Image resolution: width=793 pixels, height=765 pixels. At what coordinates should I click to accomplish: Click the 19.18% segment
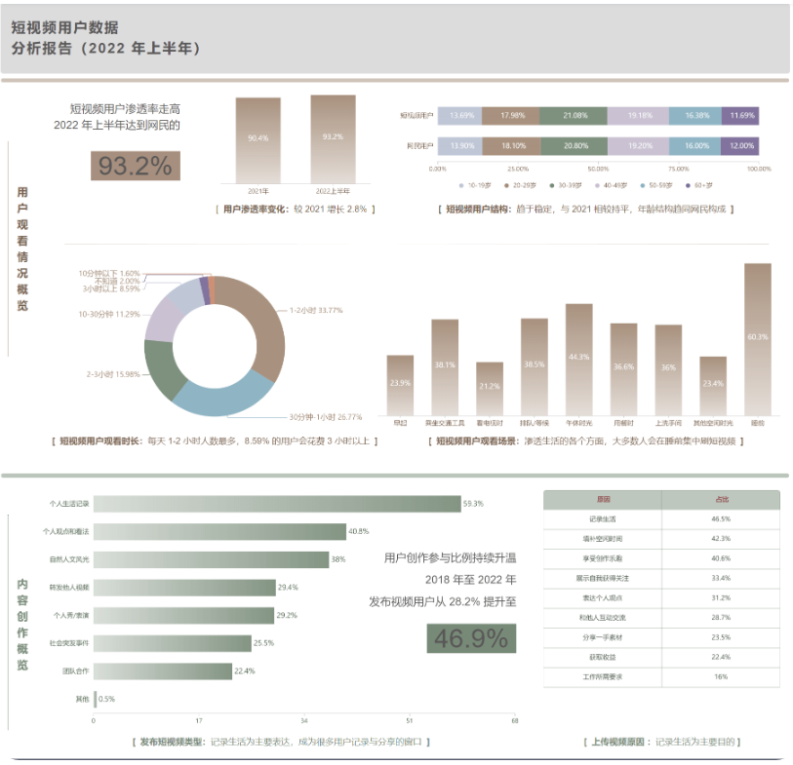[638, 116]
